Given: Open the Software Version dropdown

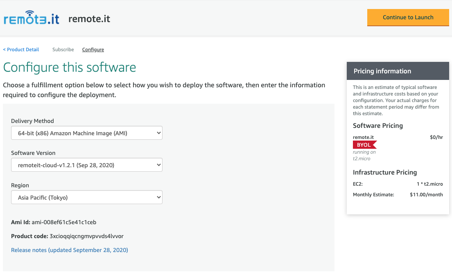Looking at the screenshot, I should click(x=87, y=165).
